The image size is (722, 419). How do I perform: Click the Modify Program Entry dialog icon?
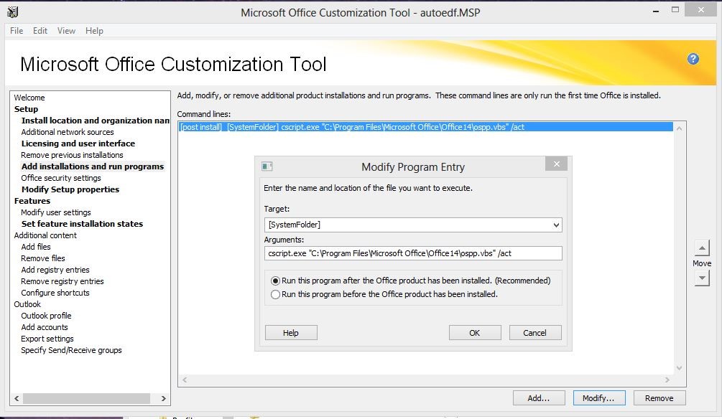[x=267, y=166]
